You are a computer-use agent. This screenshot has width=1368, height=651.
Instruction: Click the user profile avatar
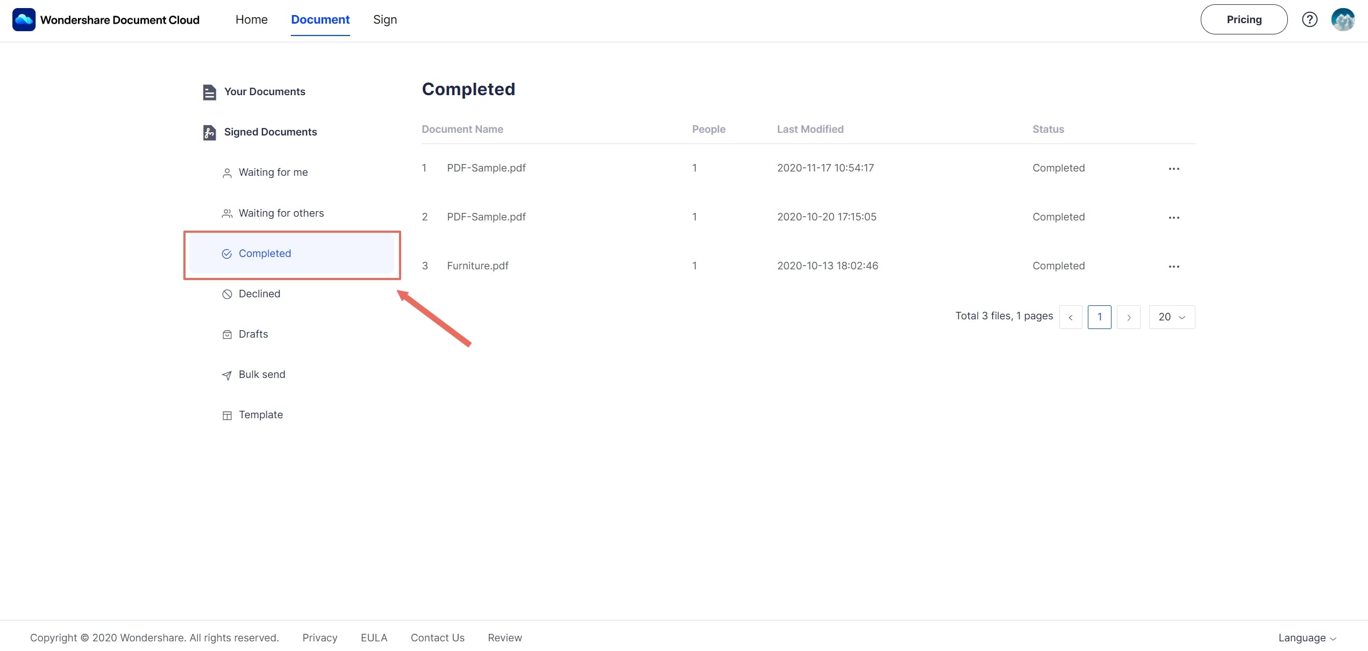[1343, 19]
